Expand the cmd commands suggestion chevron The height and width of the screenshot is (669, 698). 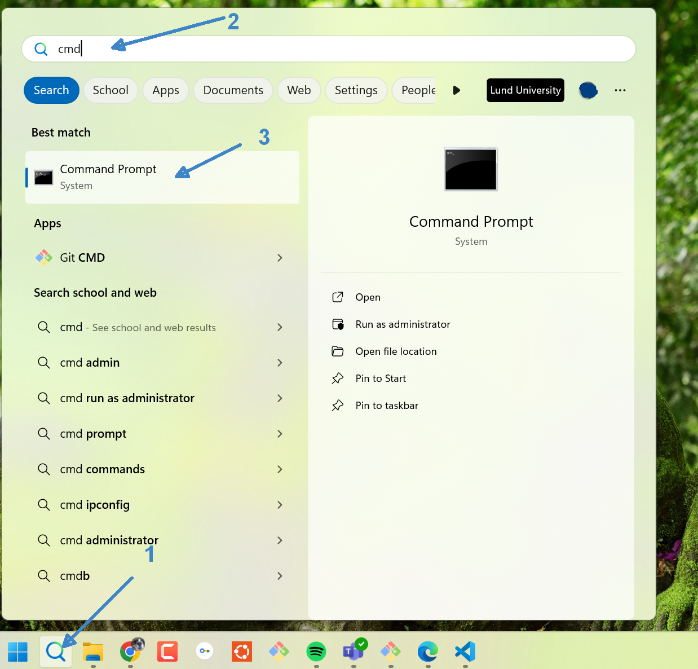click(280, 469)
